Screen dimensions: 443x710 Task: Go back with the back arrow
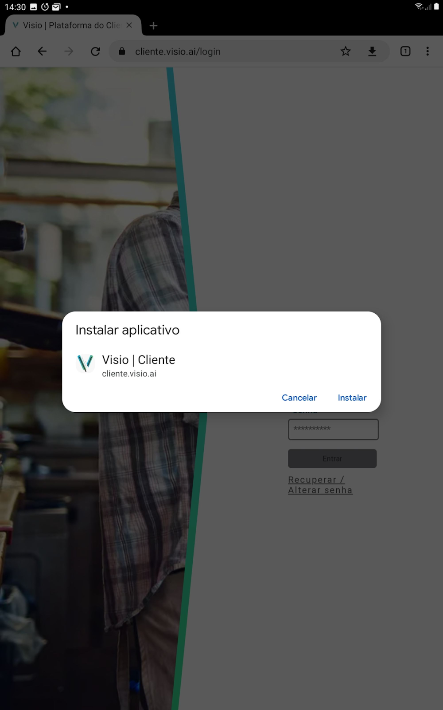pos(42,51)
